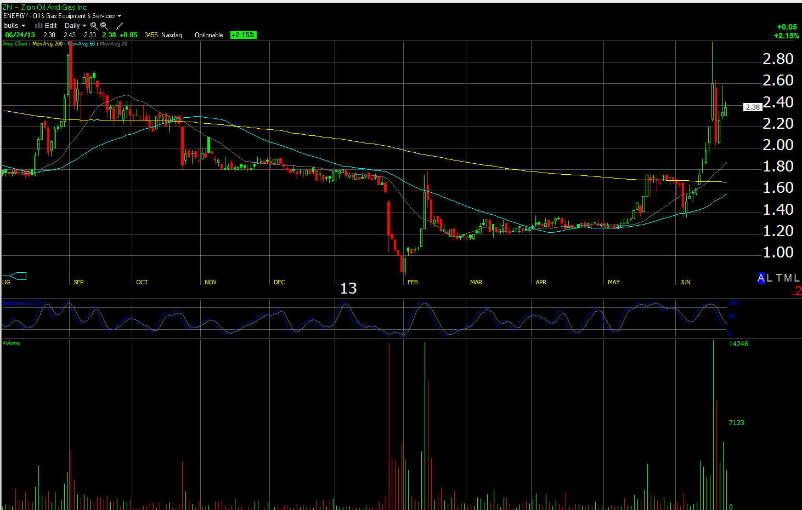Click the Edit chart button

[51, 26]
